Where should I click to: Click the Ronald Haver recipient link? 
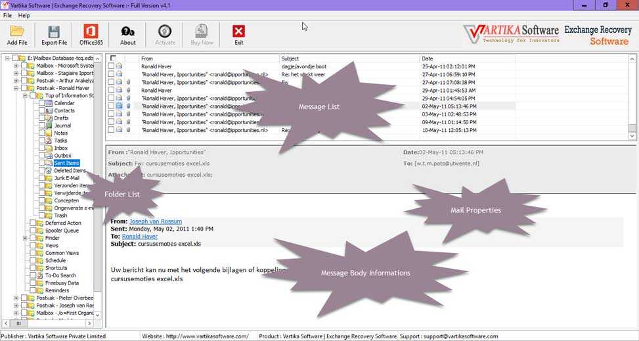[x=140, y=236]
